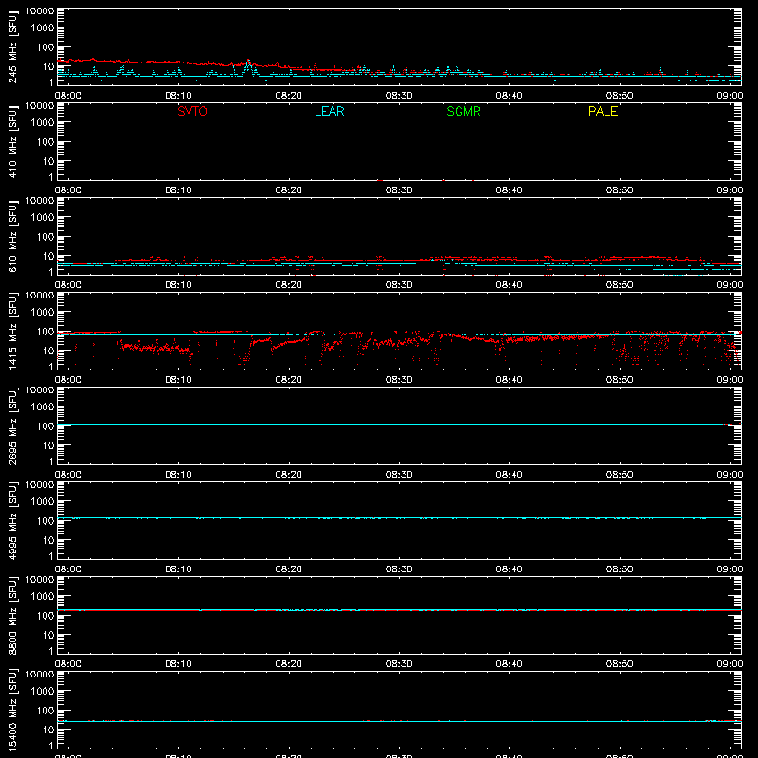Click the 1000 tick of the 410 MHz panel
The height and width of the screenshot is (758, 758).
coord(43,123)
